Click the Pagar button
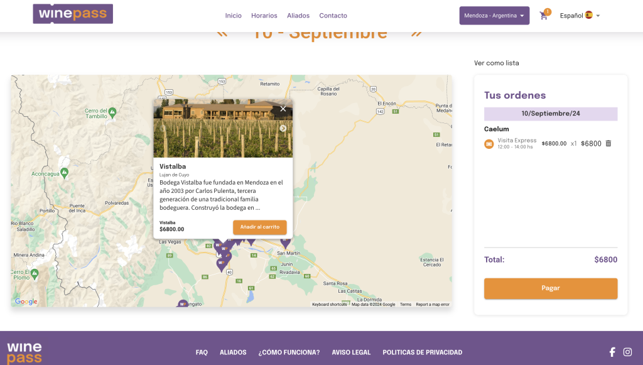 [x=550, y=288]
